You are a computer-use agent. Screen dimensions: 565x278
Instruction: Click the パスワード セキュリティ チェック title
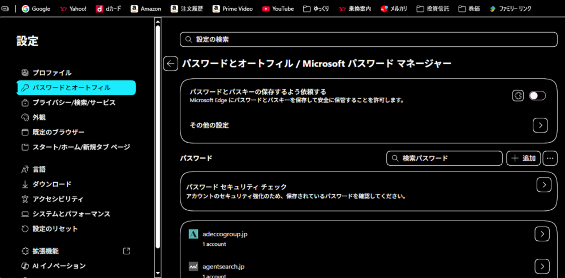click(236, 187)
